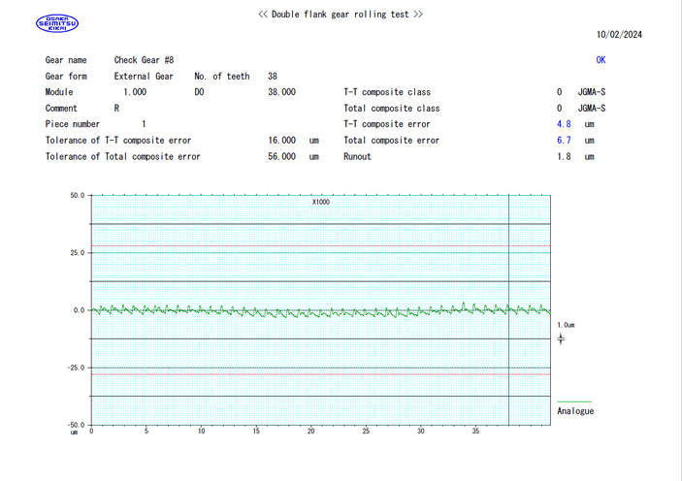Click the Analogue legend label
The height and width of the screenshot is (481, 682).
click(575, 411)
